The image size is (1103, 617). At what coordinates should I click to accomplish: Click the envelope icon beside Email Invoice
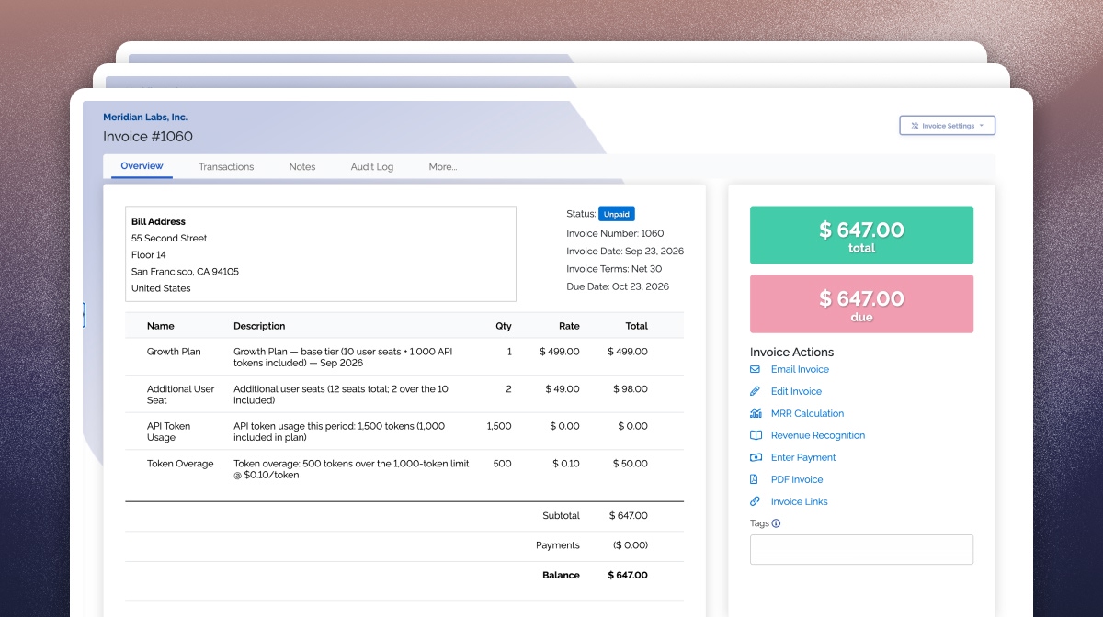click(755, 369)
